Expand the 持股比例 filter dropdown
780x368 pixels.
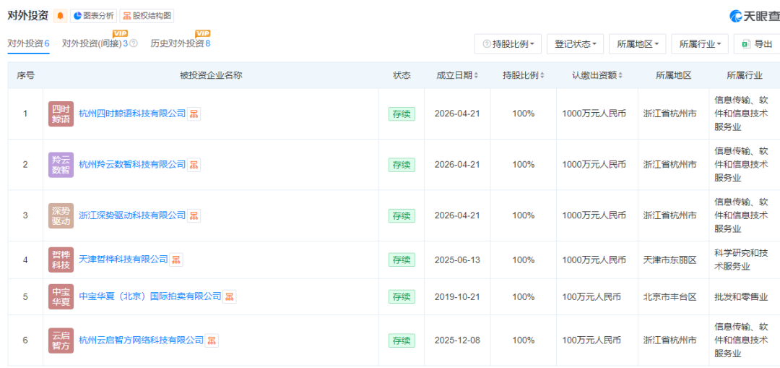tap(508, 44)
